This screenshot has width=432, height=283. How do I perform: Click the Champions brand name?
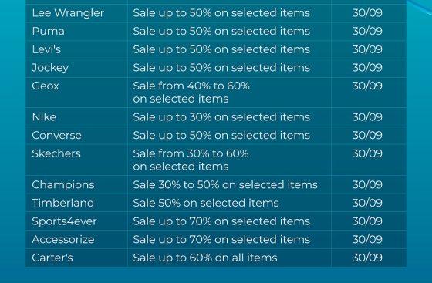[62, 185]
